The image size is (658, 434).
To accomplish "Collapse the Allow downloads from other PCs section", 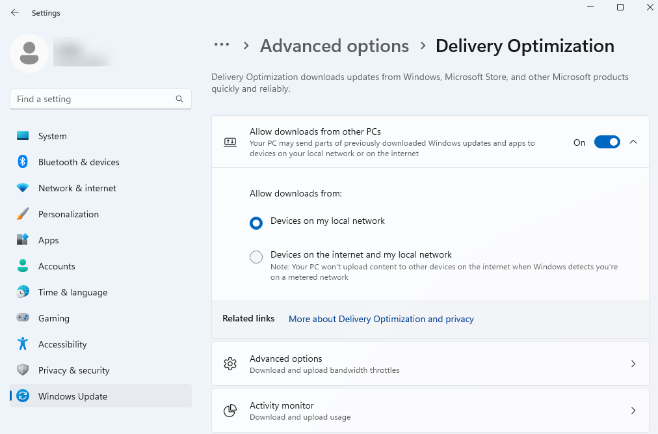I will click(x=633, y=142).
